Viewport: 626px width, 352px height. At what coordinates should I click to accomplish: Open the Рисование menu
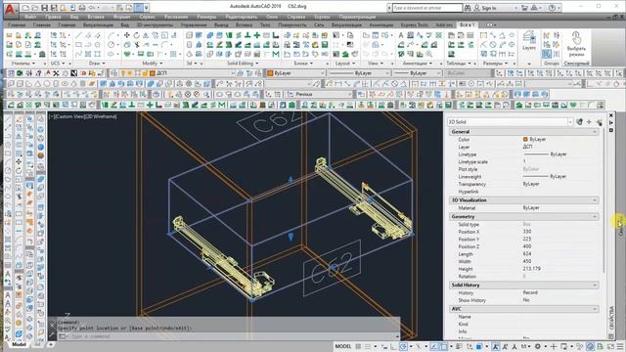(x=176, y=17)
